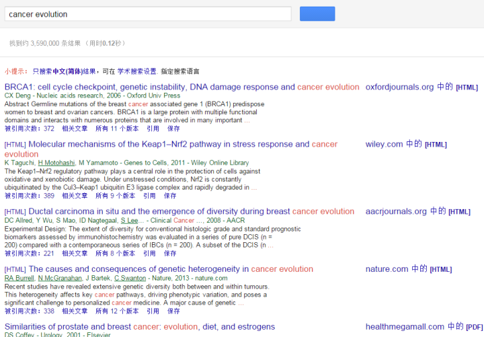This screenshot has height=337, width=484.
Task: Open author RA Burrell profile
Action: coord(19,278)
